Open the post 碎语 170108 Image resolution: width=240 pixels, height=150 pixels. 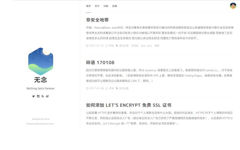(100, 63)
